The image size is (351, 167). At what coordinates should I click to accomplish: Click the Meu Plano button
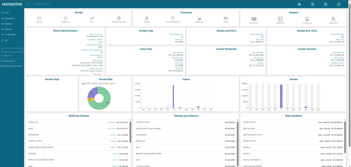[97, 74]
